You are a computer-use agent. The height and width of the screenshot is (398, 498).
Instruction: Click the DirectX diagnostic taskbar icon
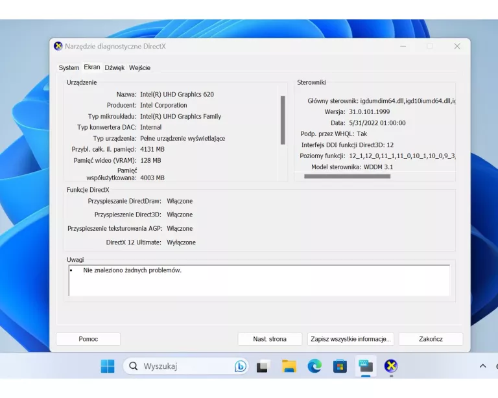[391, 366]
